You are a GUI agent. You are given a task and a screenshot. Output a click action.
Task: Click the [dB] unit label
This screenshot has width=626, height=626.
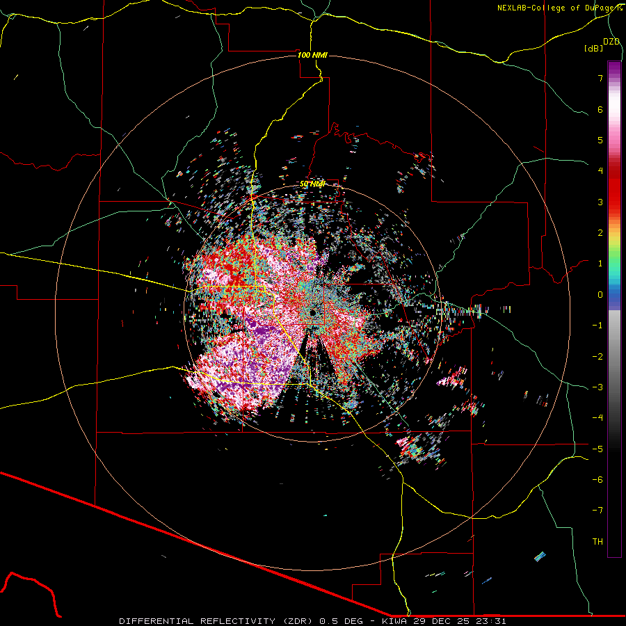(593, 48)
